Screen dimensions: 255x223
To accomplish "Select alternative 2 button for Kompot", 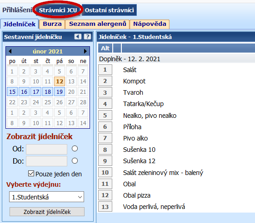I will 105,81.
